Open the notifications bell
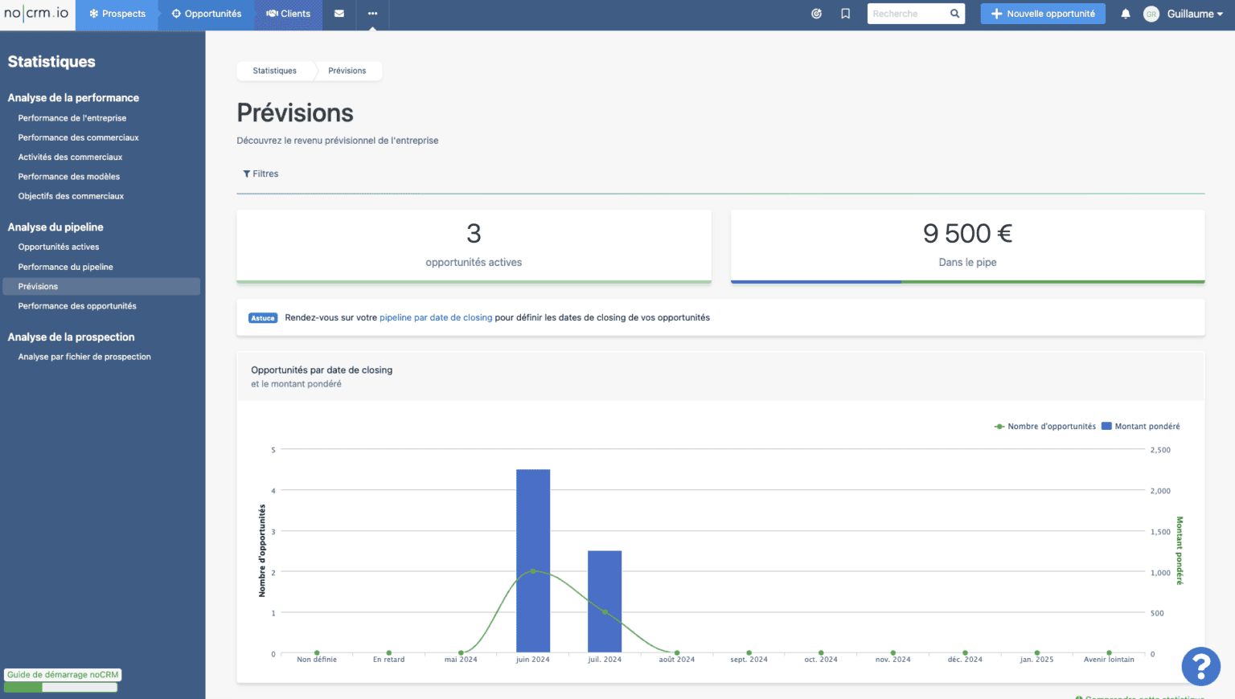This screenshot has width=1235, height=699. pyautogui.click(x=1126, y=14)
